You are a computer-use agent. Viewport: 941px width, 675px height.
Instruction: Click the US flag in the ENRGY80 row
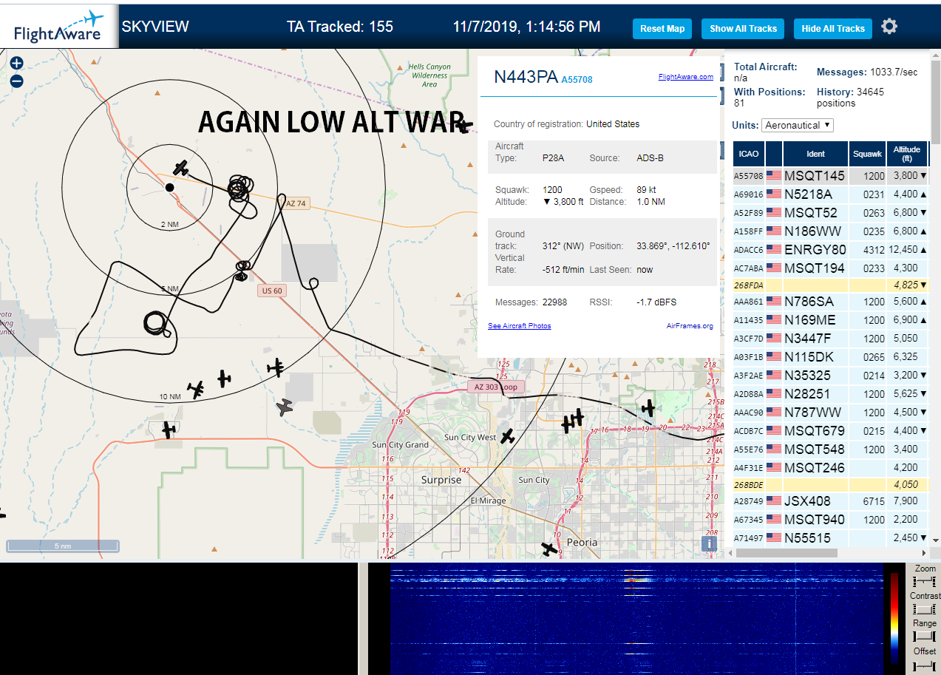tap(774, 250)
